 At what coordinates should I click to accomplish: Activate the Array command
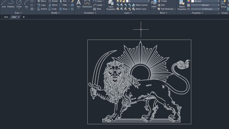(63, 9)
